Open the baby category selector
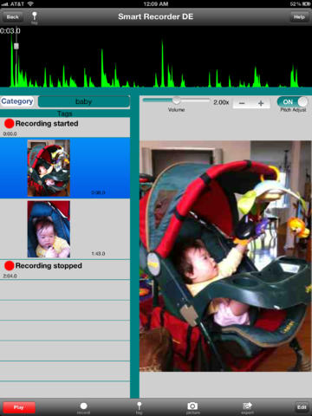Screen dimensions: 312x416 pos(84,101)
